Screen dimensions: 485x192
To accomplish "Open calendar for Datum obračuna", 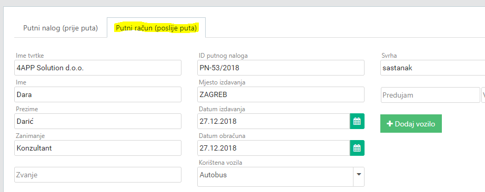I will click(357, 148).
